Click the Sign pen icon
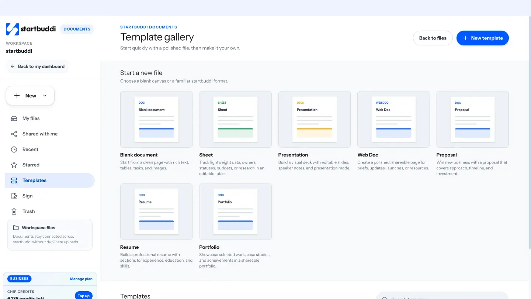Viewport: 531px width, 299px height. (x=14, y=196)
